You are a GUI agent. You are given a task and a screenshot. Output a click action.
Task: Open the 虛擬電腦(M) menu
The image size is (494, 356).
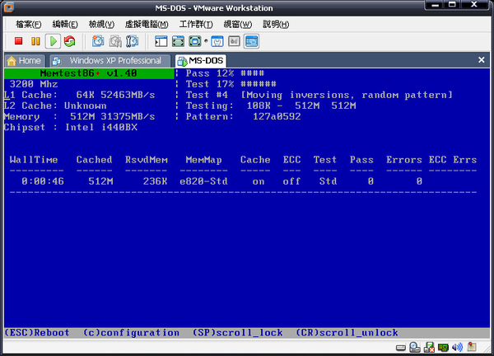(x=147, y=24)
